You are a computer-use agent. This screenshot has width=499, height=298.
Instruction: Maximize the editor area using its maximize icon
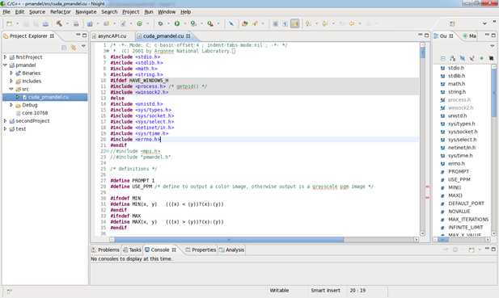(x=427, y=35)
